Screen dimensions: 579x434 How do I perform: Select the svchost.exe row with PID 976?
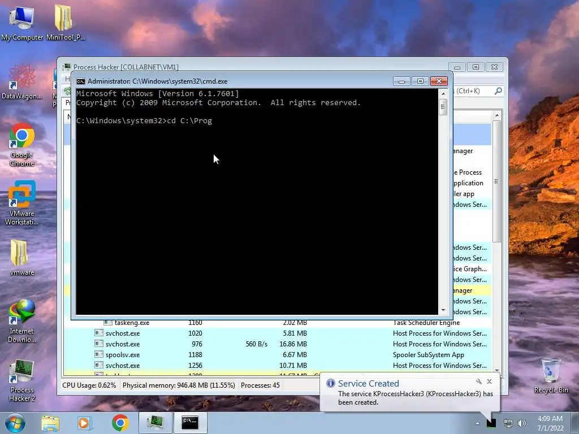pyautogui.click(x=278, y=344)
